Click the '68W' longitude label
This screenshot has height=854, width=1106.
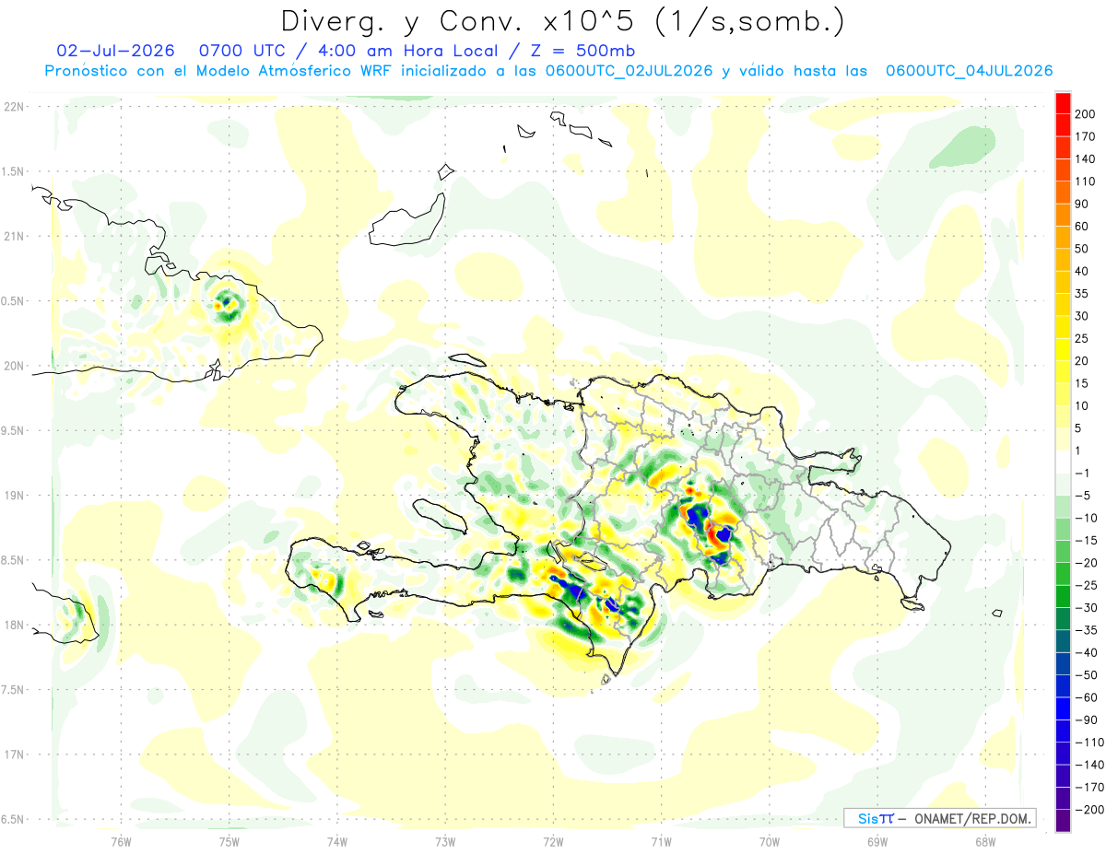tap(984, 841)
